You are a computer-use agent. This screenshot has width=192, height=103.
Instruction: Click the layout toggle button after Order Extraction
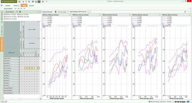89,12
